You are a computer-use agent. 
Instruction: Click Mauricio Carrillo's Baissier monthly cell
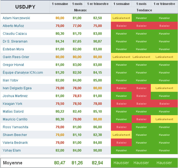click(x=141, y=119)
